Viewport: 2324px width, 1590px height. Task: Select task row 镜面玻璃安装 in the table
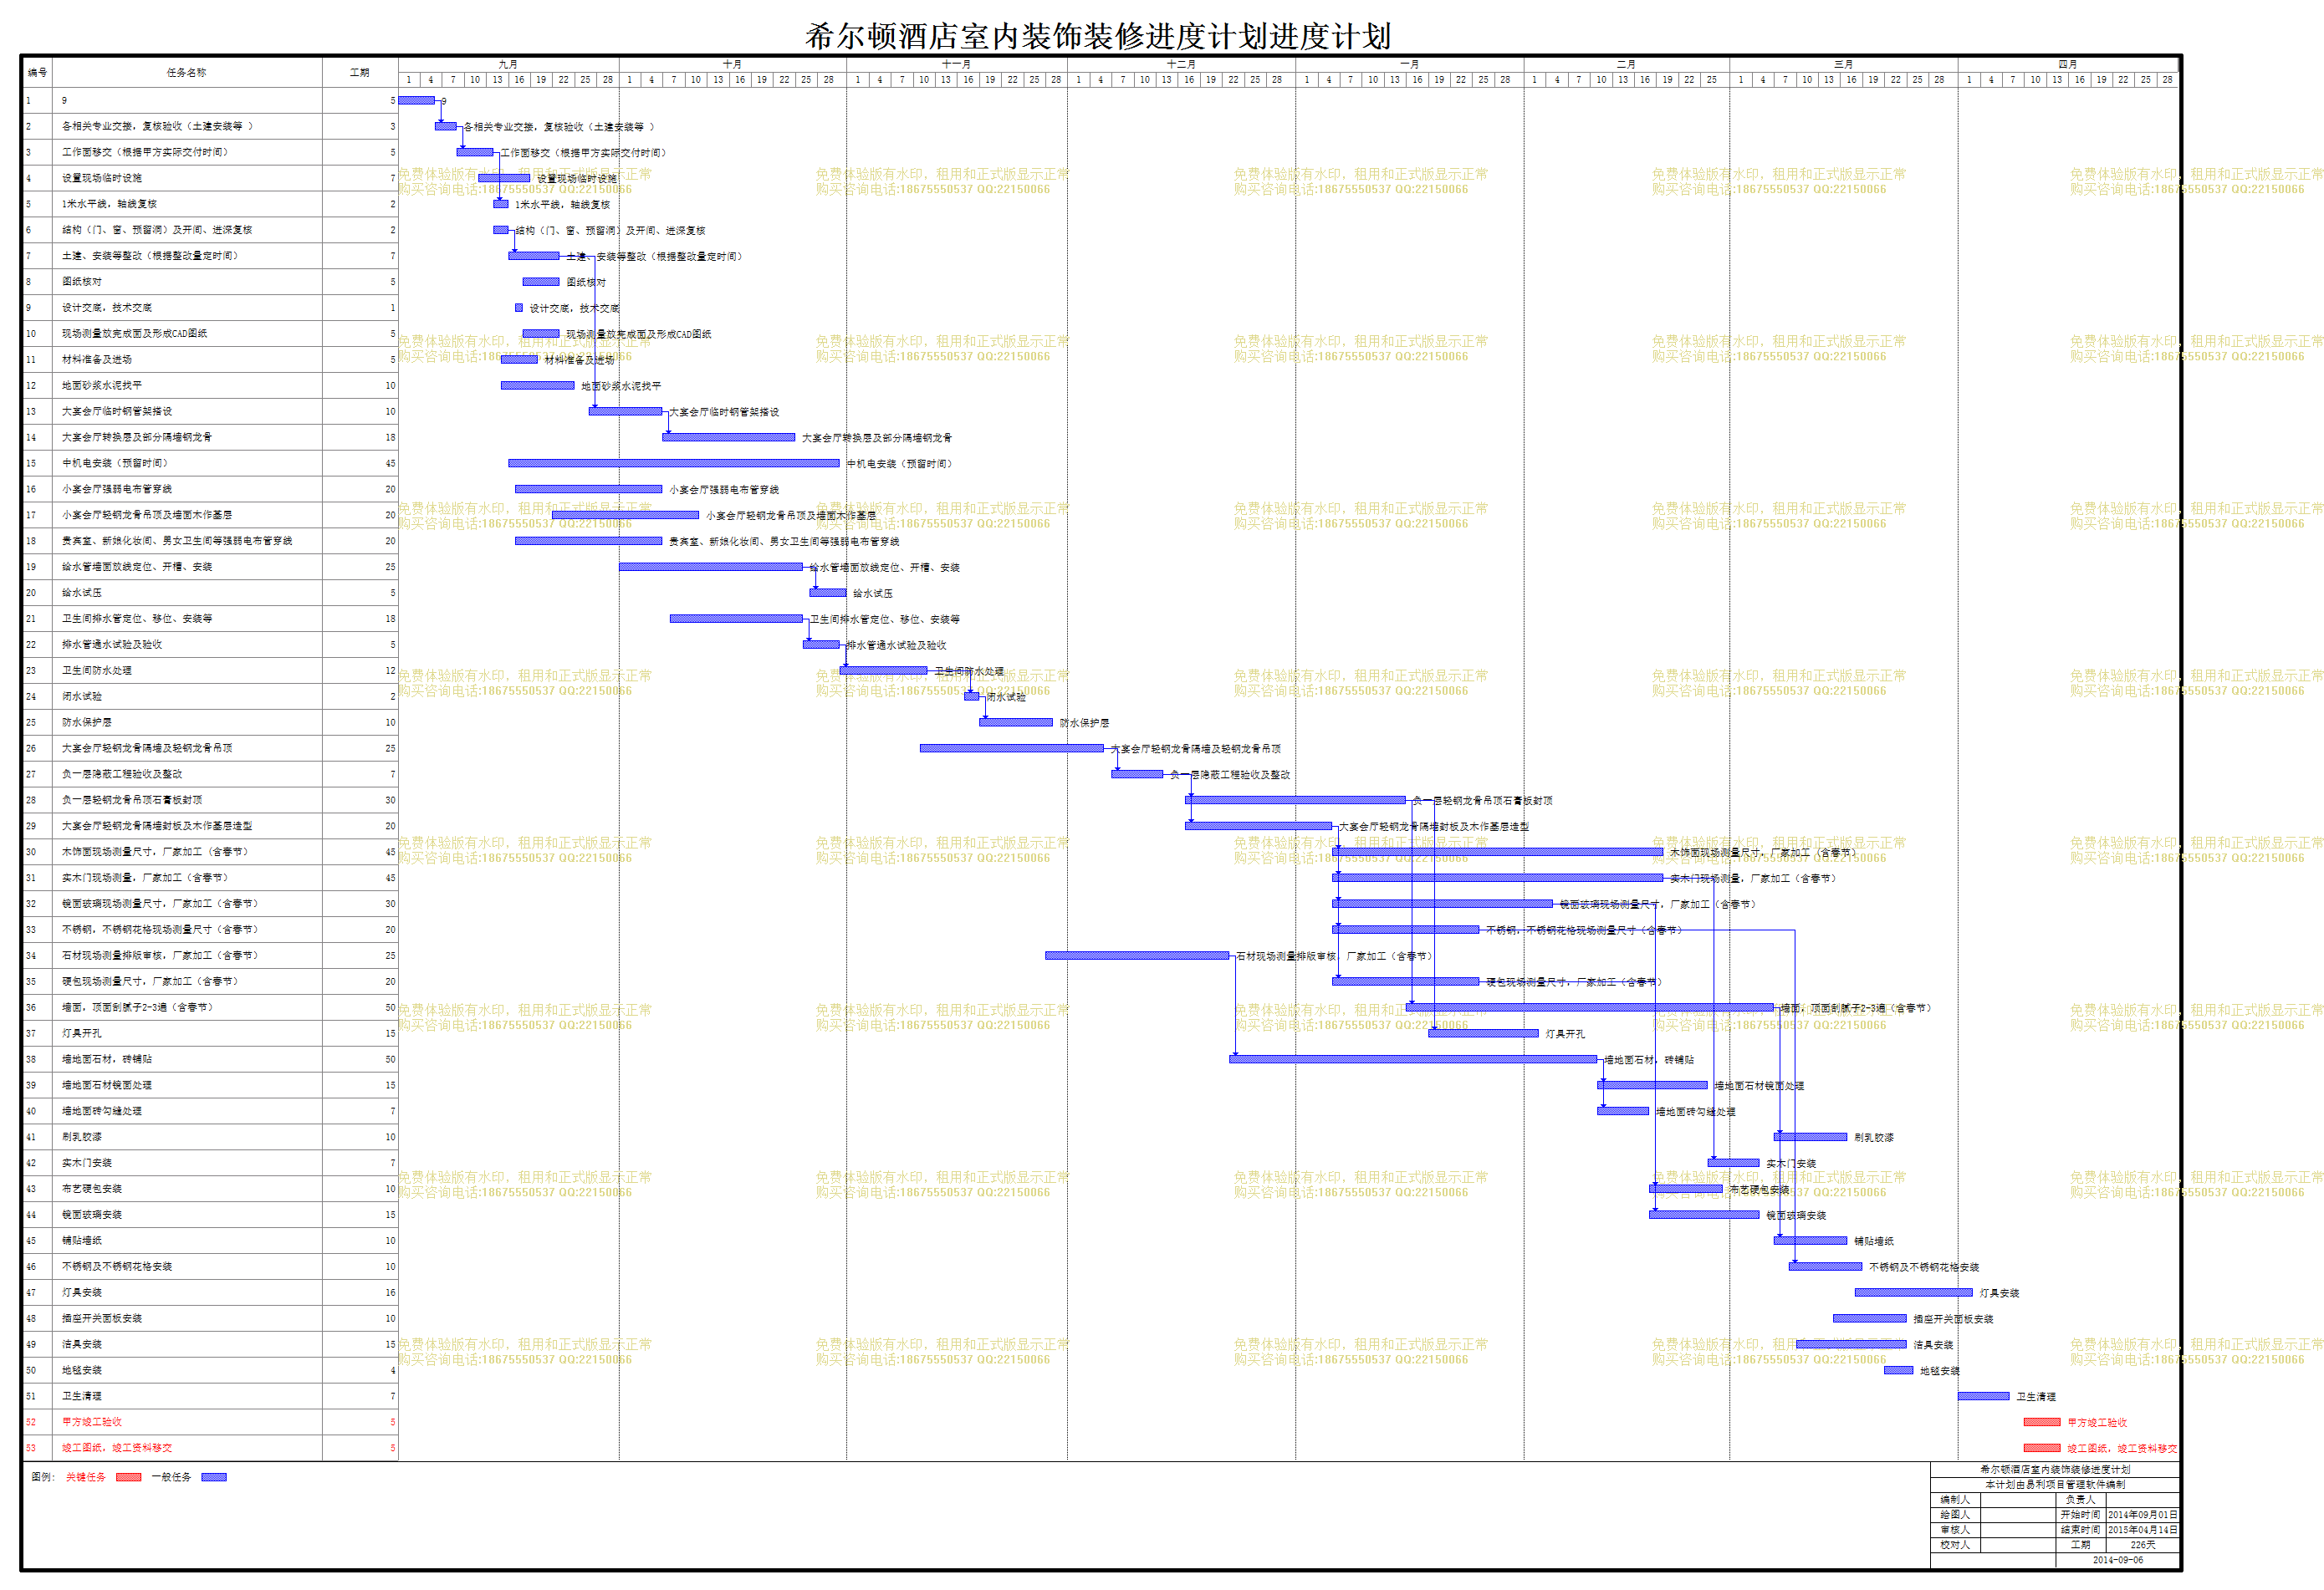(x=210, y=1215)
